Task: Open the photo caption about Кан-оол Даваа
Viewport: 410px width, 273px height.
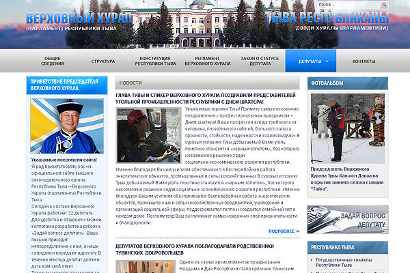Action: (347, 179)
